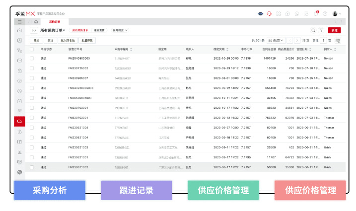Open the mail envelope icon in the sidebar
Image resolution: width=356 pixels, height=211 pixels.
pyautogui.click(x=19, y=61)
